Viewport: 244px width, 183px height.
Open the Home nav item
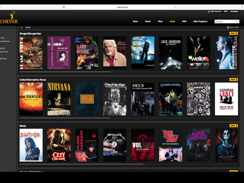pyautogui.click(x=135, y=22)
